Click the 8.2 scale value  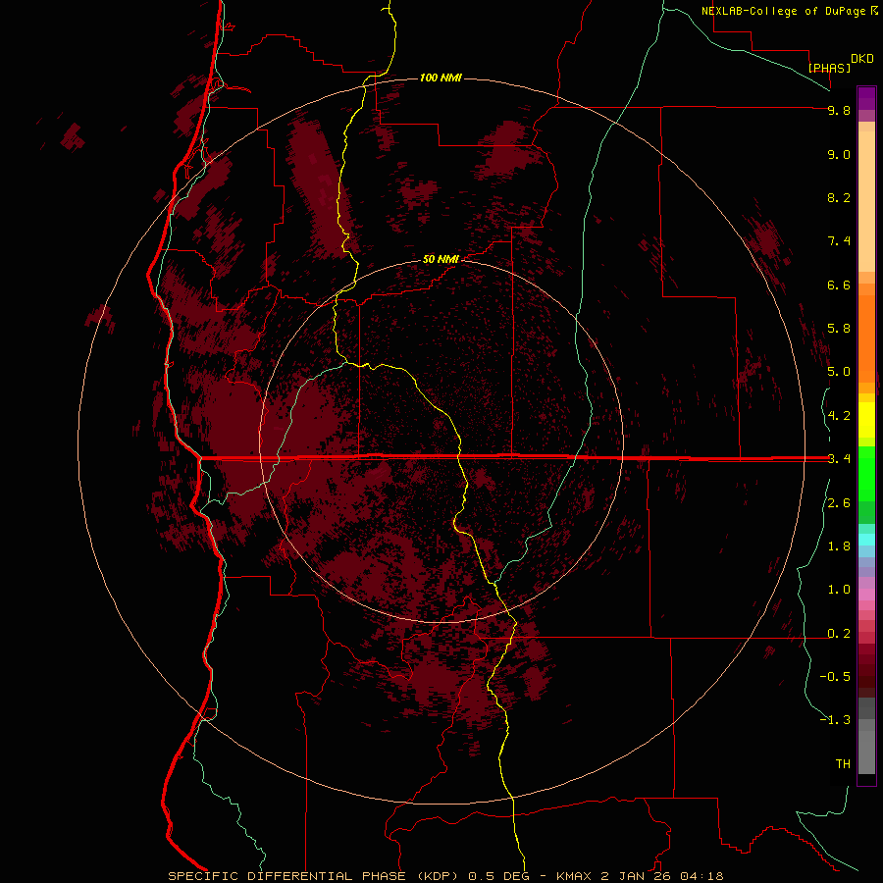tap(839, 197)
